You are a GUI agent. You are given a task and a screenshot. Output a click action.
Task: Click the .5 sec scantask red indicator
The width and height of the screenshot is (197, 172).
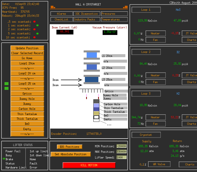(x=34, y=22)
